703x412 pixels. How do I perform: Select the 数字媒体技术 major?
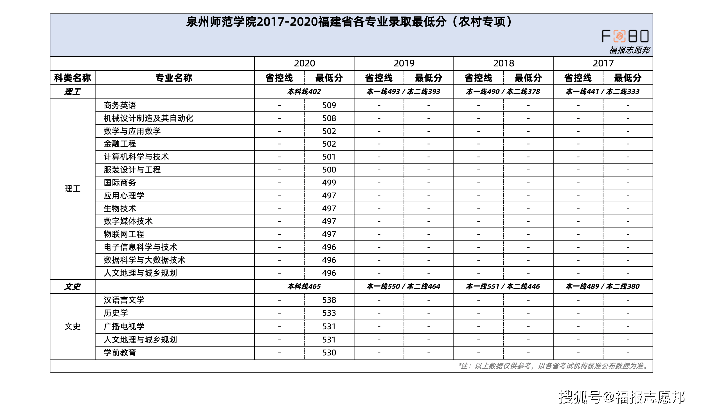click(128, 221)
